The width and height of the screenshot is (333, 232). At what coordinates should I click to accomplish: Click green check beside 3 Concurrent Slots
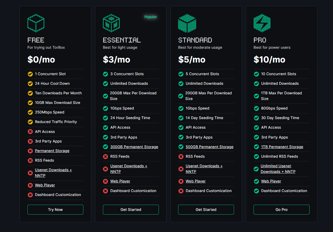(105, 74)
